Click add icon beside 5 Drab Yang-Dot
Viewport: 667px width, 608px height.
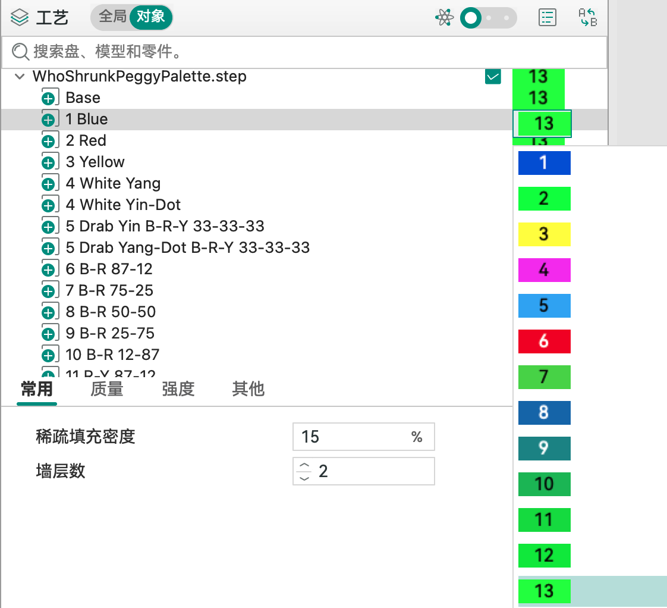[x=49, y=247]
